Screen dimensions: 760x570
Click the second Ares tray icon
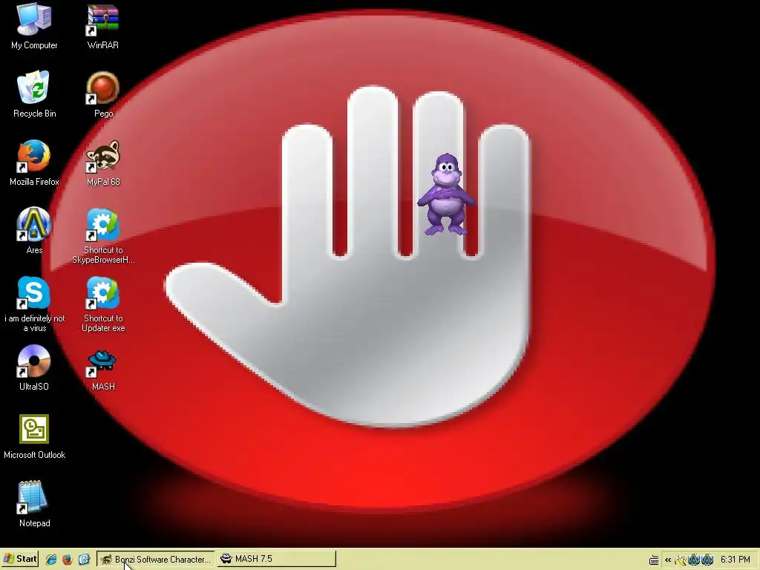pos(707,560)
